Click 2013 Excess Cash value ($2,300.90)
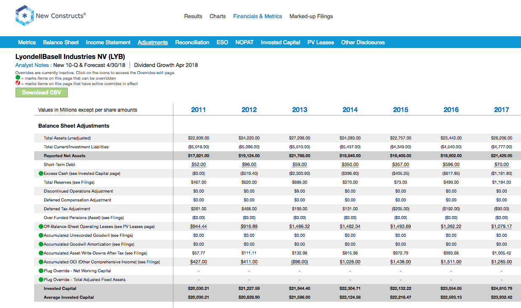 pyautogui.click(x=300, y=174)
